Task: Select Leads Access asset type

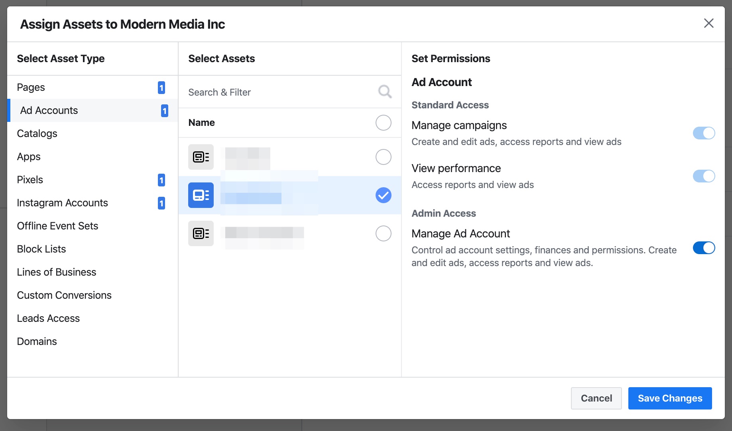Action: click(92, 318)
